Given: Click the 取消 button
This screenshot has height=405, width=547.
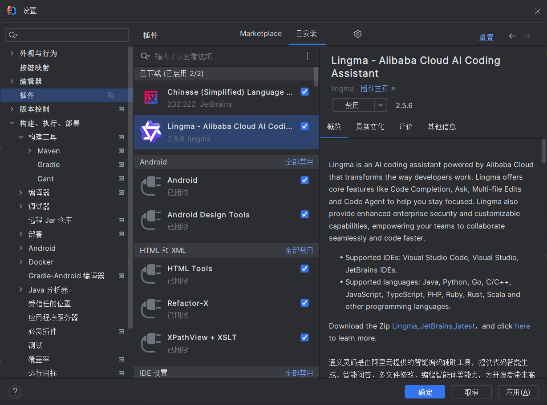Looking at the screenshot, I should coord(471,392).
